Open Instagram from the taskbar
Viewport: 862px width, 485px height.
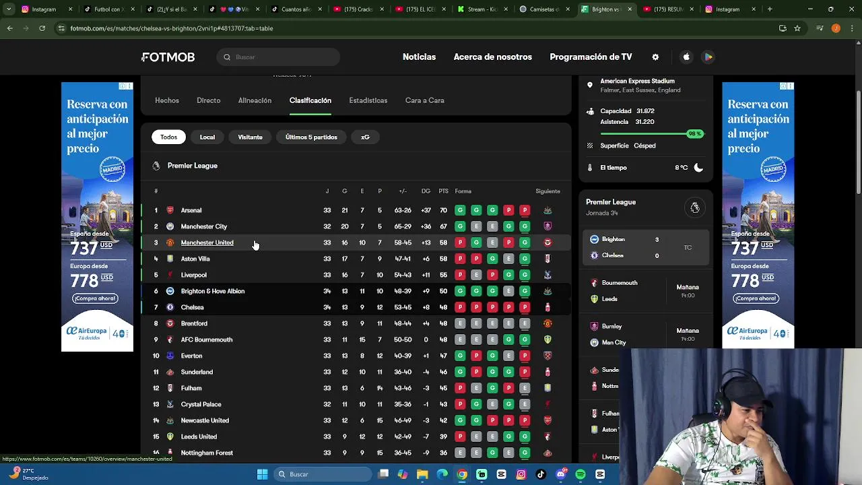click(x=521, y=474)
